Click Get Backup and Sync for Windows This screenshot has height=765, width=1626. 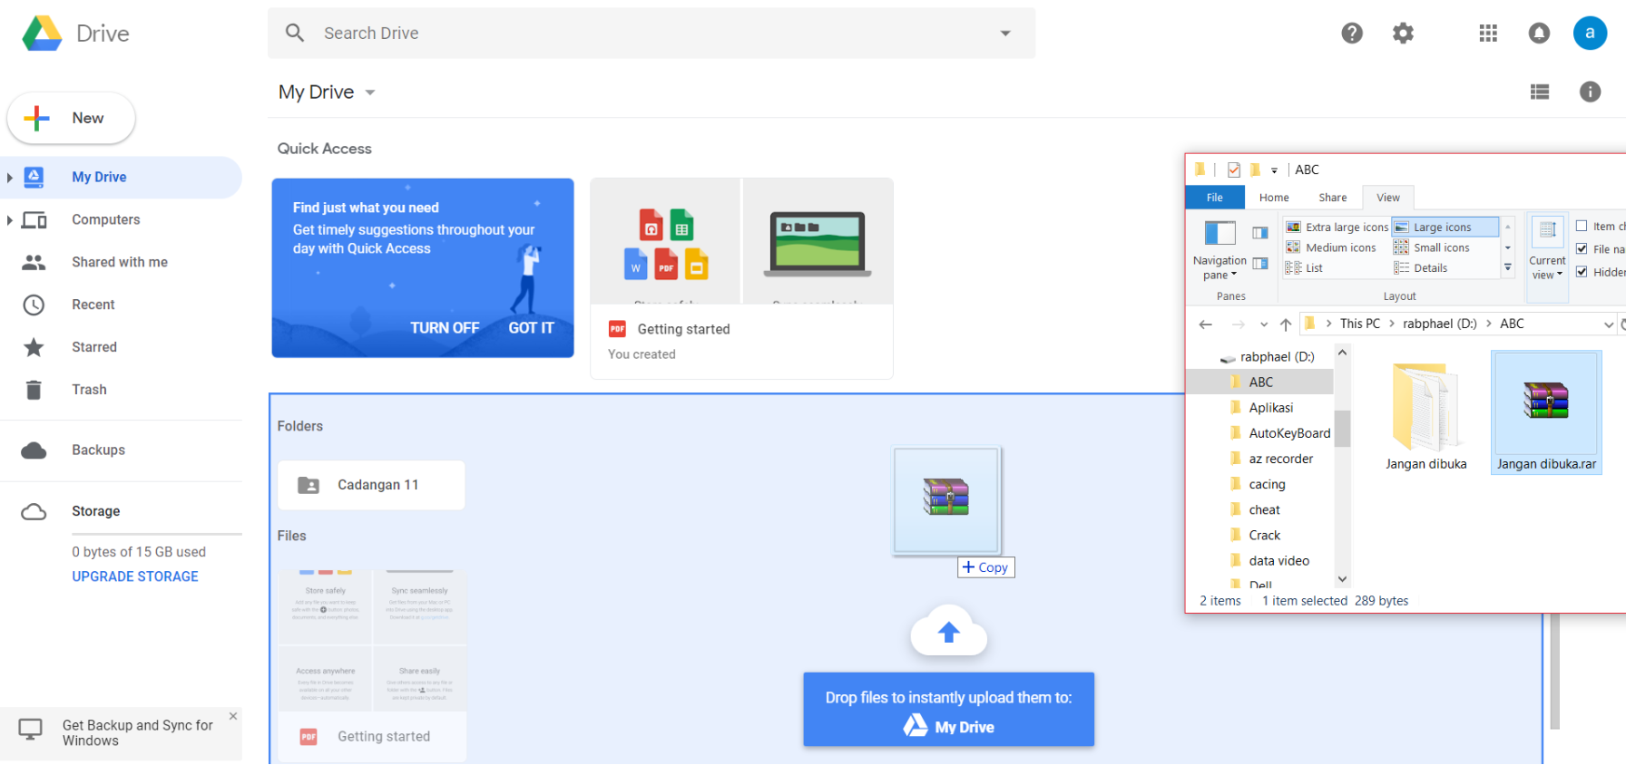click(x=122, y=733)
